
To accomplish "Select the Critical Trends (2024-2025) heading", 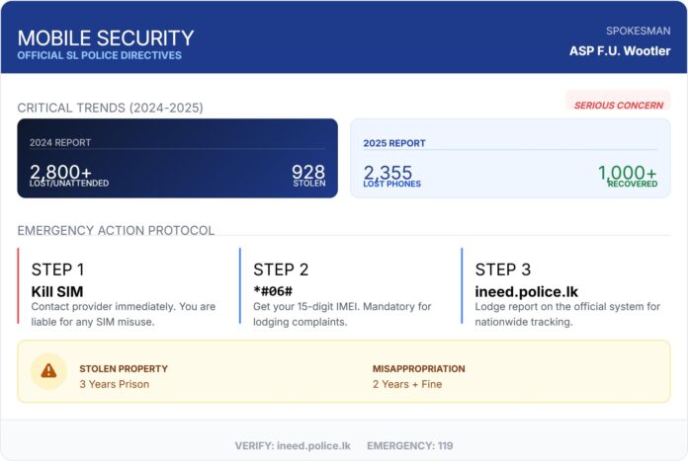I will point(110,108).
